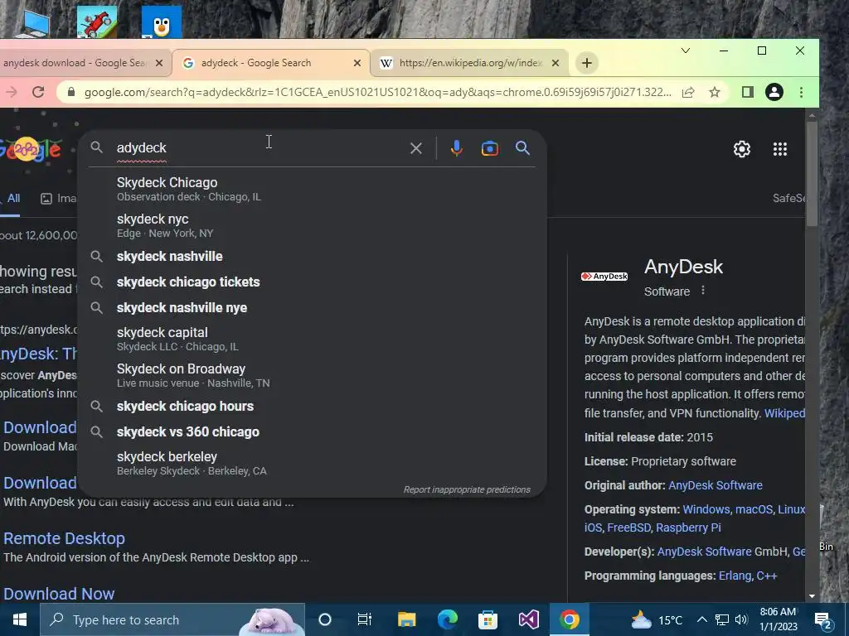Pick the skydeck nashville nye suggestion

point(312,308)
